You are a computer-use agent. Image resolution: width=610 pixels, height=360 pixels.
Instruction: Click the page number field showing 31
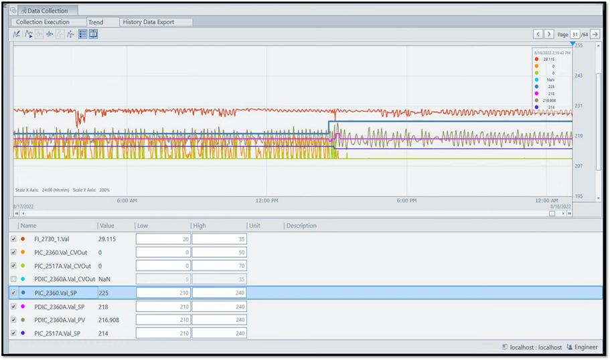tap(575, 34)
